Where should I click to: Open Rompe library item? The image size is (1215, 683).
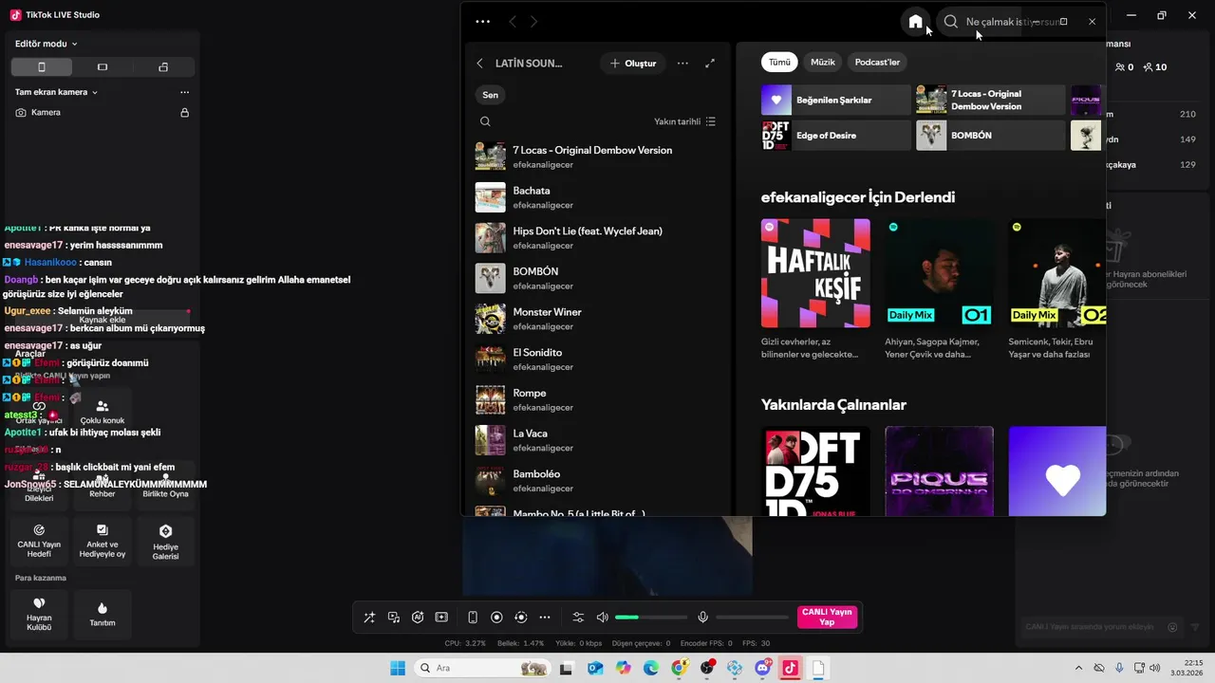(596, 399)
